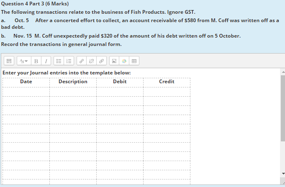Click the editor resize handle in corner
Screen dimensions: 285x187
[283, 182]
